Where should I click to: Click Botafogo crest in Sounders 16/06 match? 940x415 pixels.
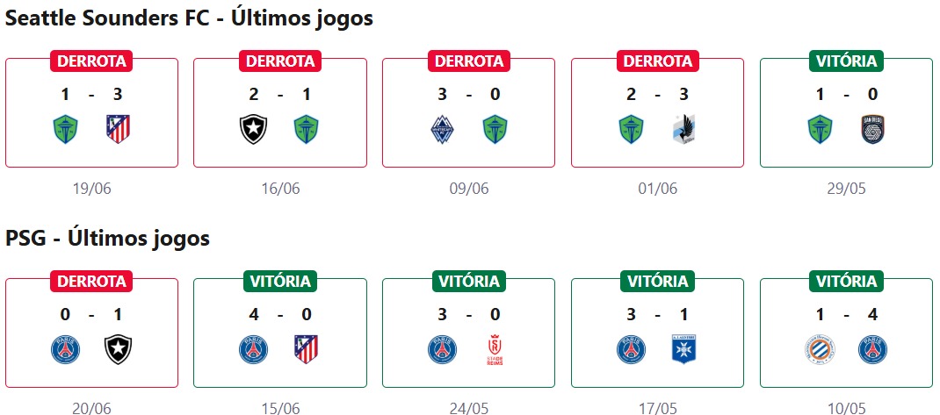(x=253, y=130)
